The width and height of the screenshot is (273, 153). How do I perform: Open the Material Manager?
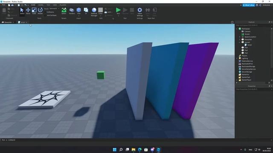[x=94, y=10]
